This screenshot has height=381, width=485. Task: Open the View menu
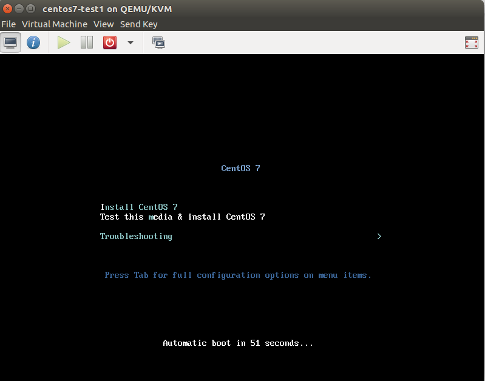[104, 24]
